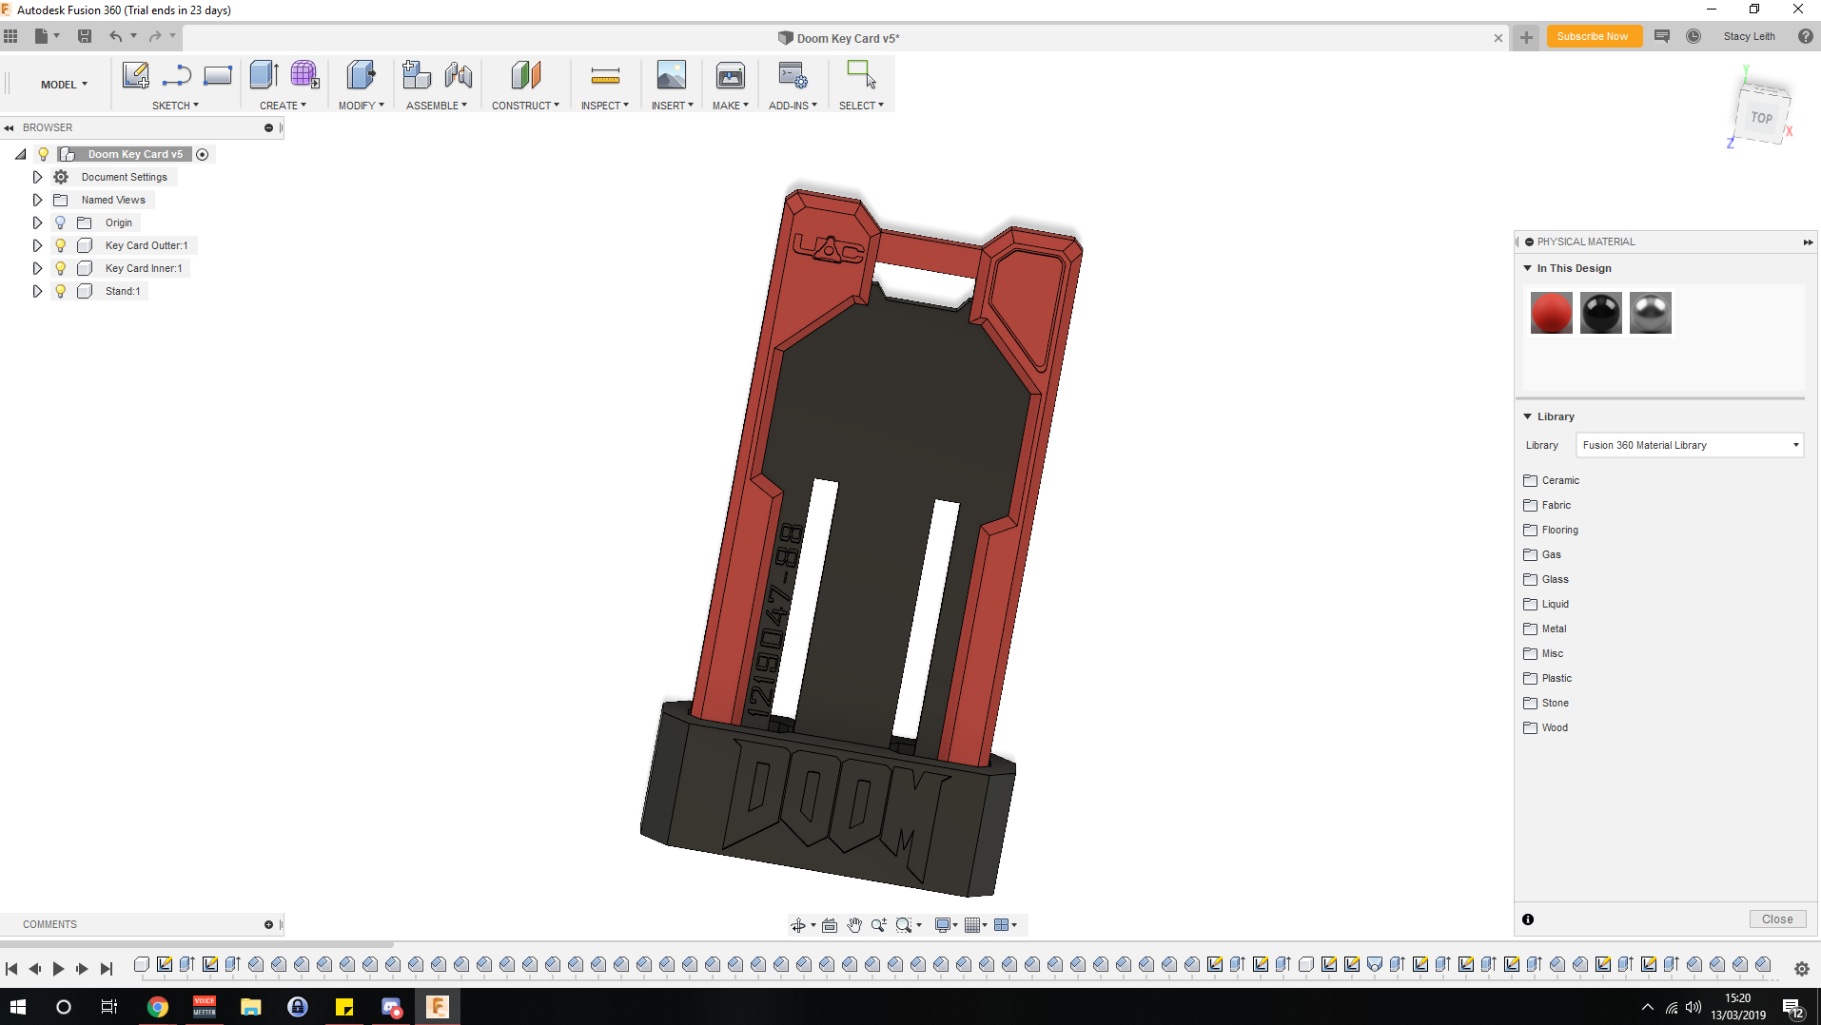Screen dimensions: 1821x1025
Task: Open the Fusion 360 Material Library dropdown
Action: tap(1690, 445)
